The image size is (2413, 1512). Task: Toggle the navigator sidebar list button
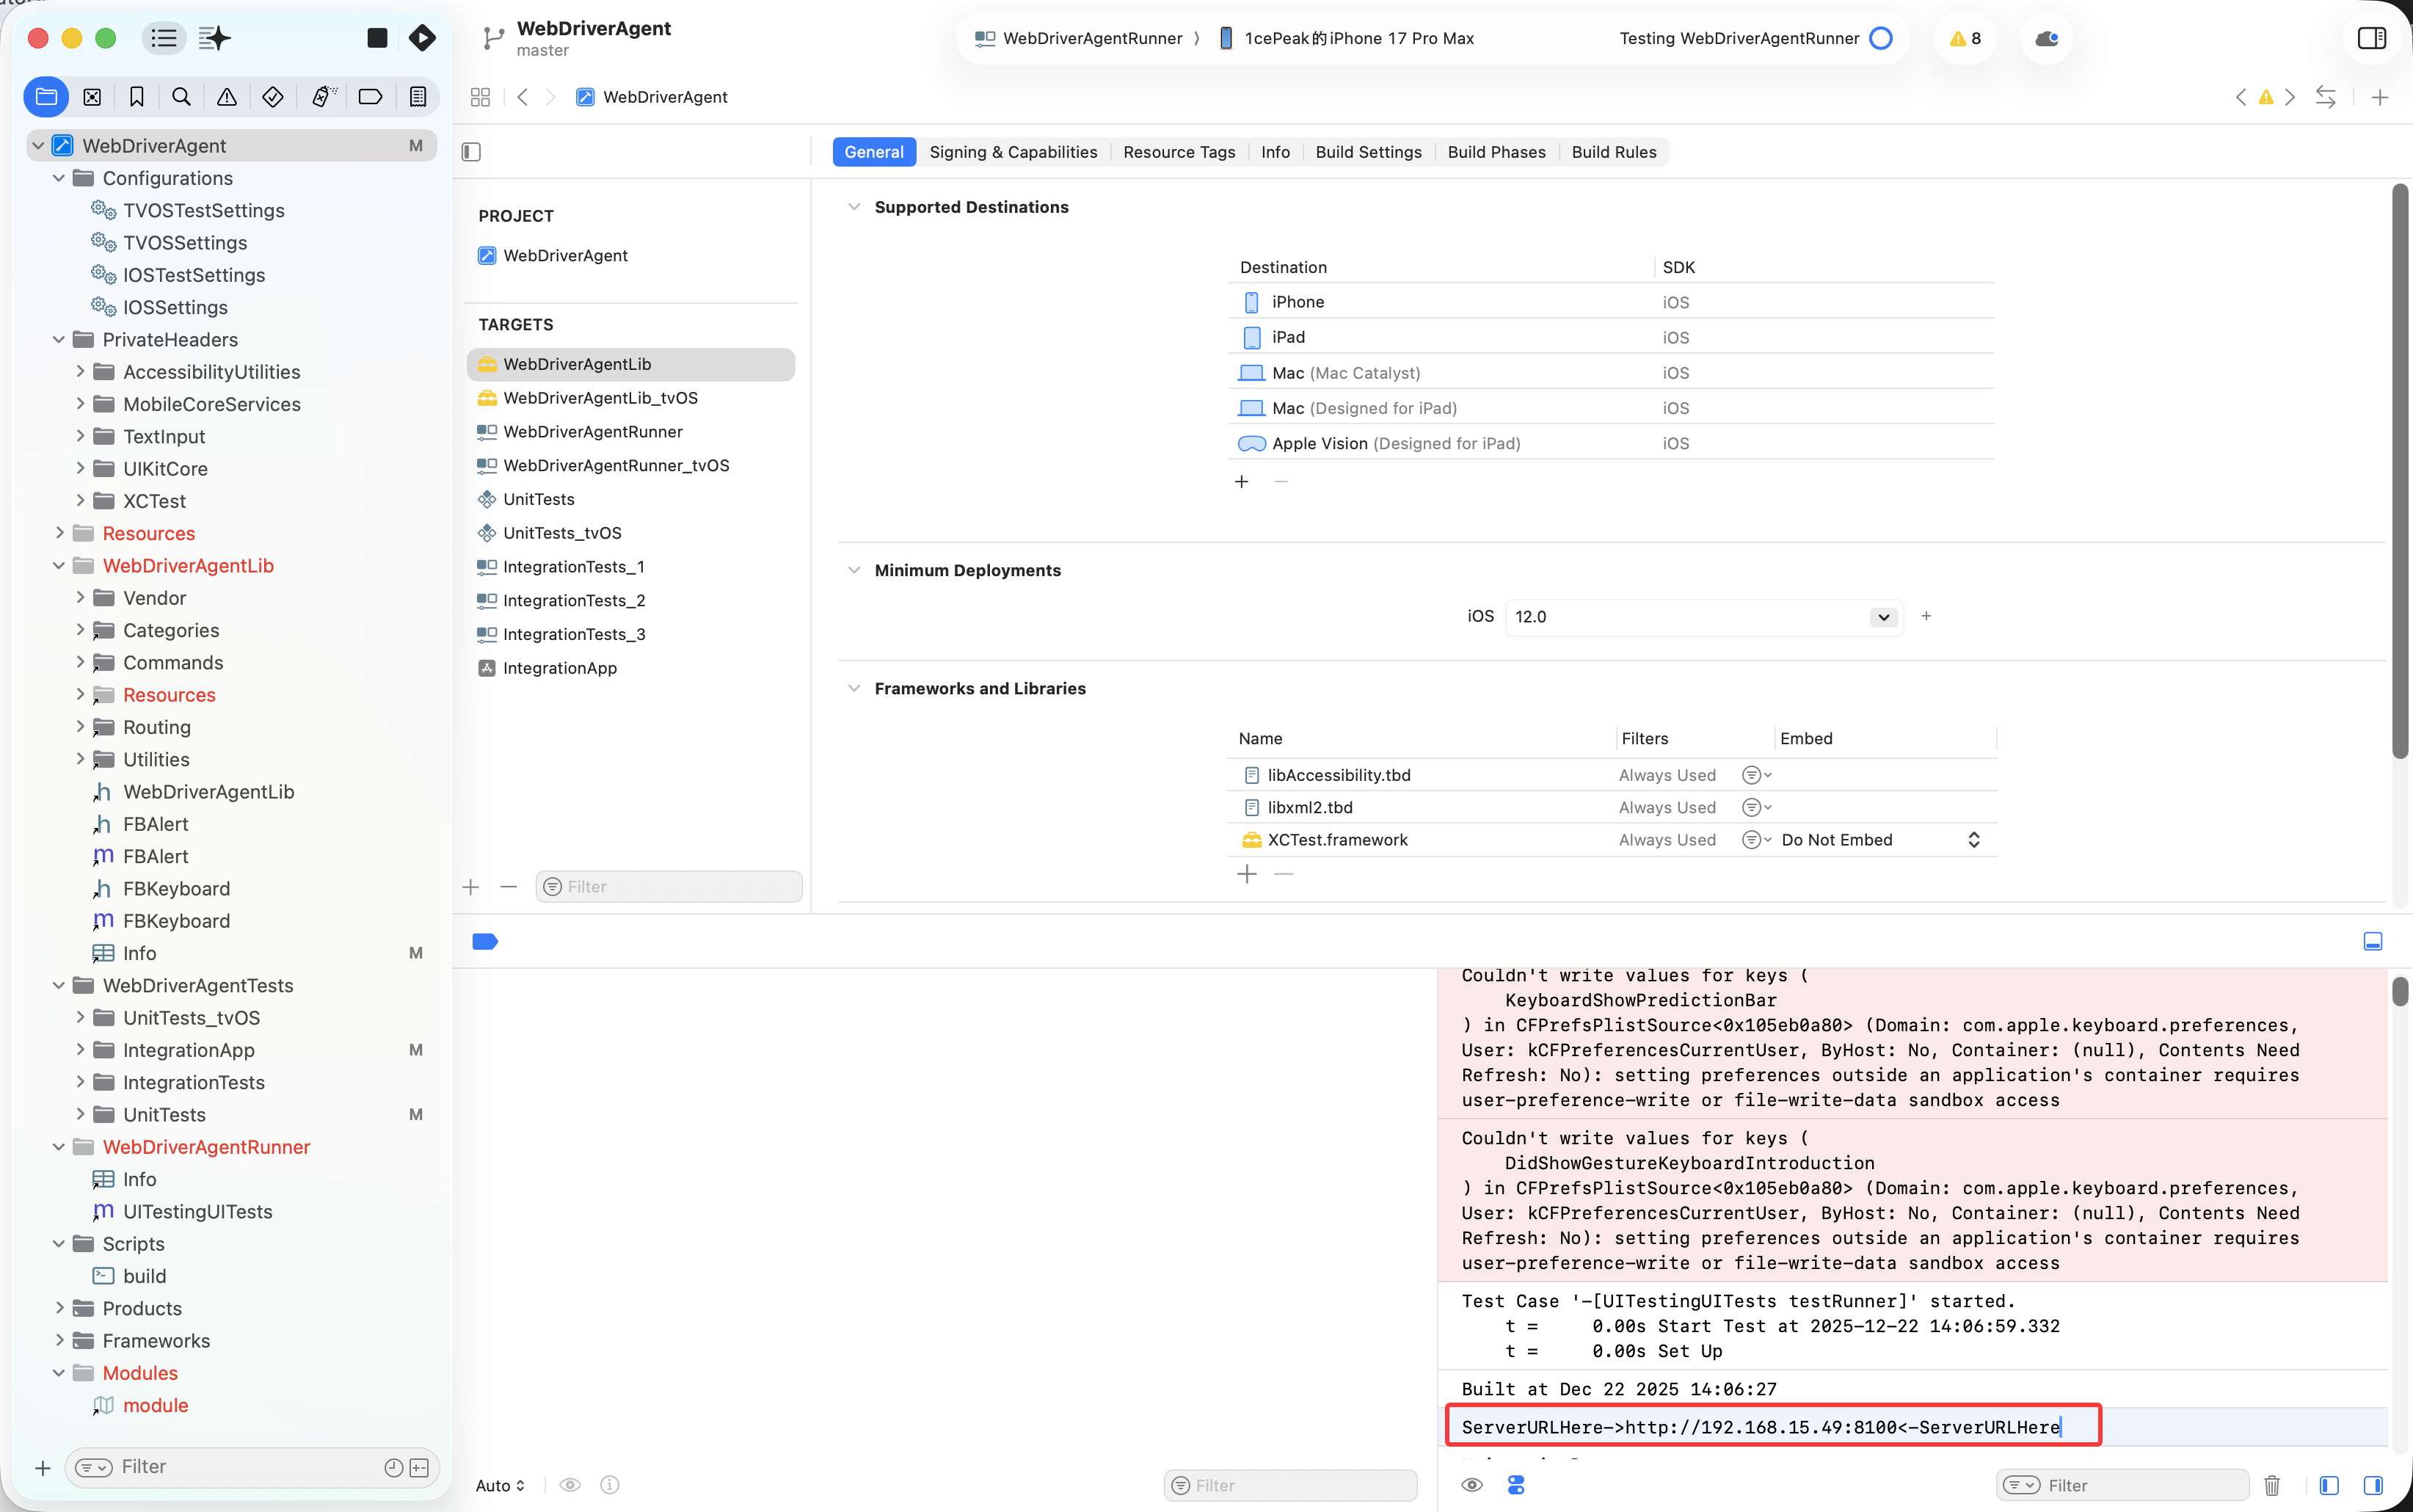[x=164, y=38]
